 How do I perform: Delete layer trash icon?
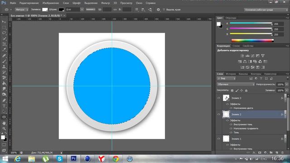[282, 153]
